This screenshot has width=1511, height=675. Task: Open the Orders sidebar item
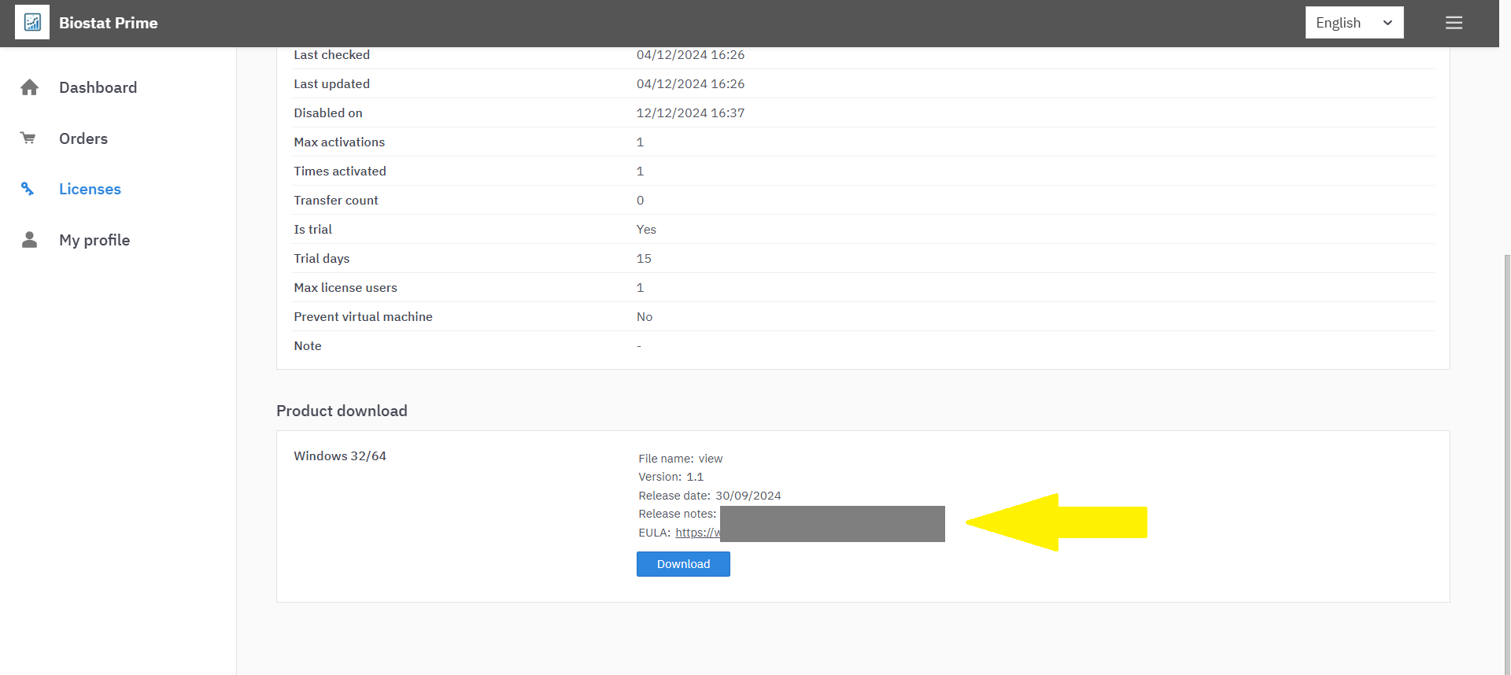pos(83,138)
